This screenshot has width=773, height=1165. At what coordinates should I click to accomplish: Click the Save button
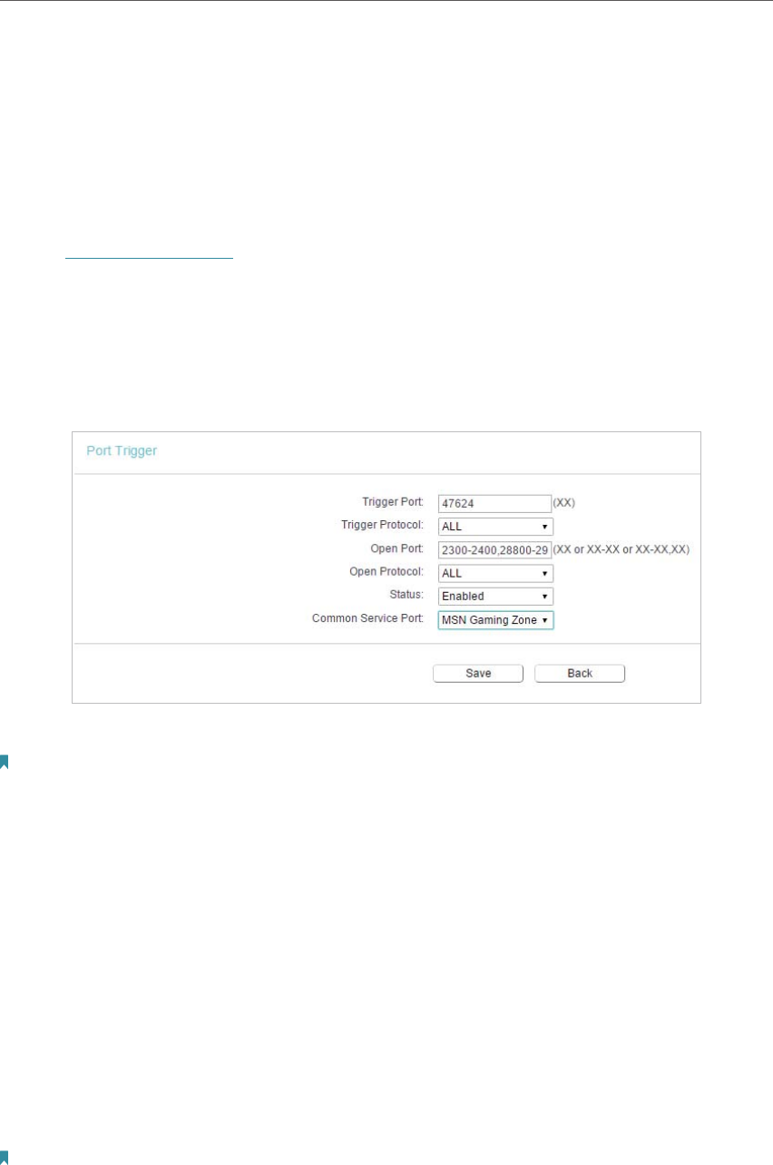click(478, 673)
